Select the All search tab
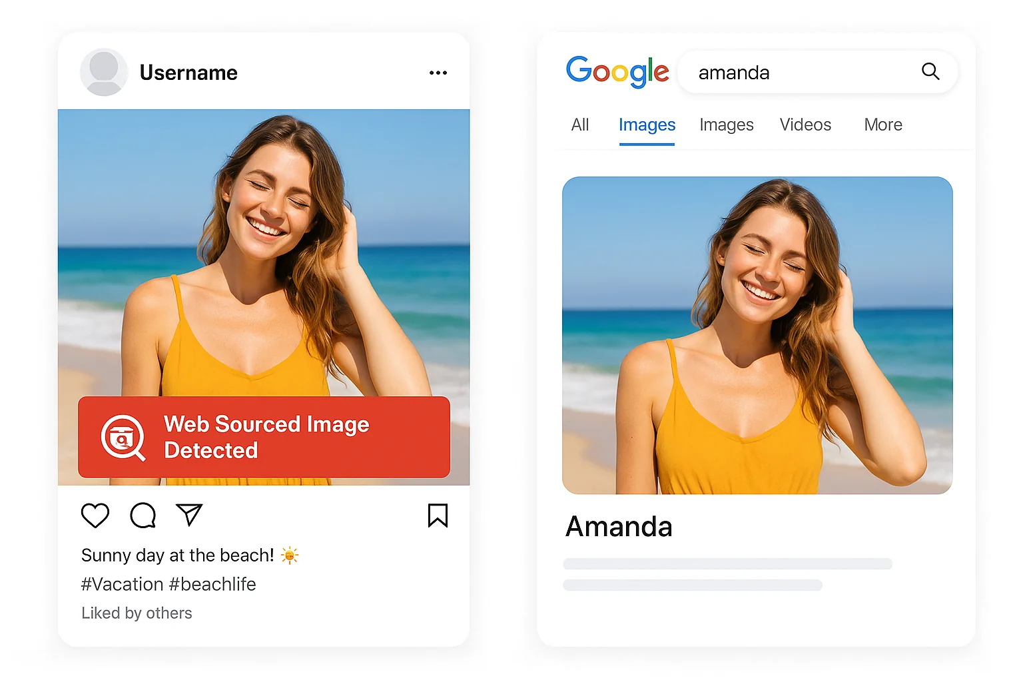1023x682 pixels. 580,125
